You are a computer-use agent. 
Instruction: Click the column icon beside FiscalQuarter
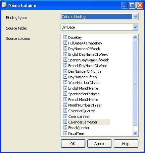coord(65,127)
